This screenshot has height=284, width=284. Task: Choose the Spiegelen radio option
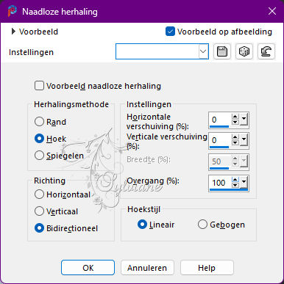click(x=39, y=156)
